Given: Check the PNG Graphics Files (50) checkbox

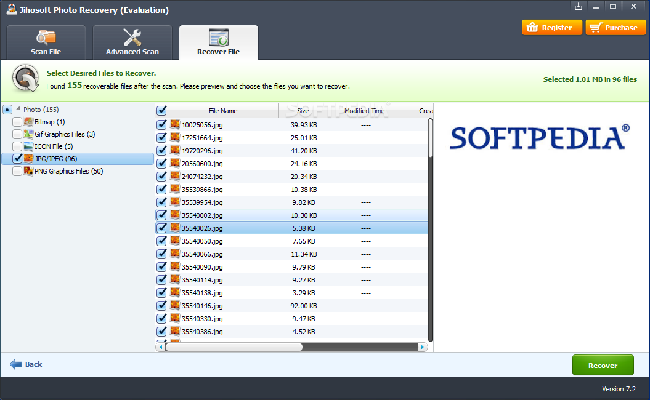Looking at the screenshot, I should 17,171.
